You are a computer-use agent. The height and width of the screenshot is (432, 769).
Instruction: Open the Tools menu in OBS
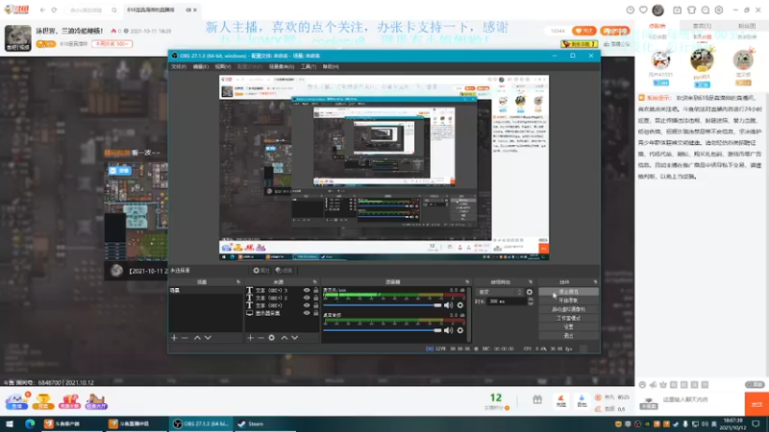pos(308,66)
